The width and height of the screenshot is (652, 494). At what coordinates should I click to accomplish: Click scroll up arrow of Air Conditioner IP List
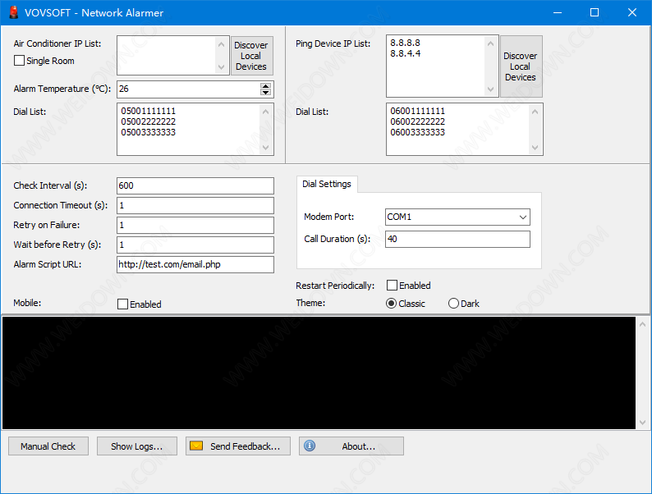coord(221,44)
